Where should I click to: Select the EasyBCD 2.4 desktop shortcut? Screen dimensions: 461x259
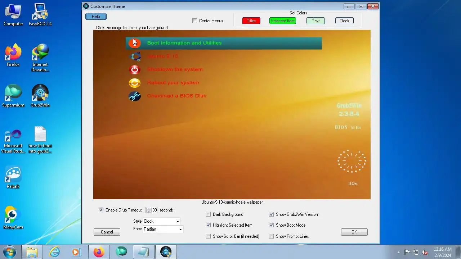(40, 15)
